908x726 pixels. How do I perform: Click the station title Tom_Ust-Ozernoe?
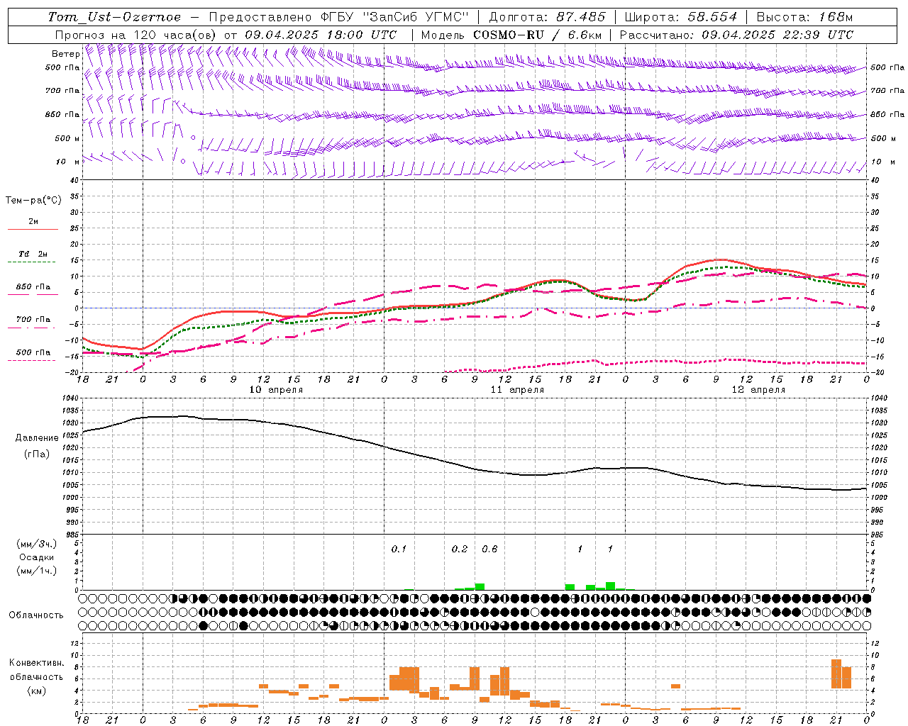click(x=114, y=17)
